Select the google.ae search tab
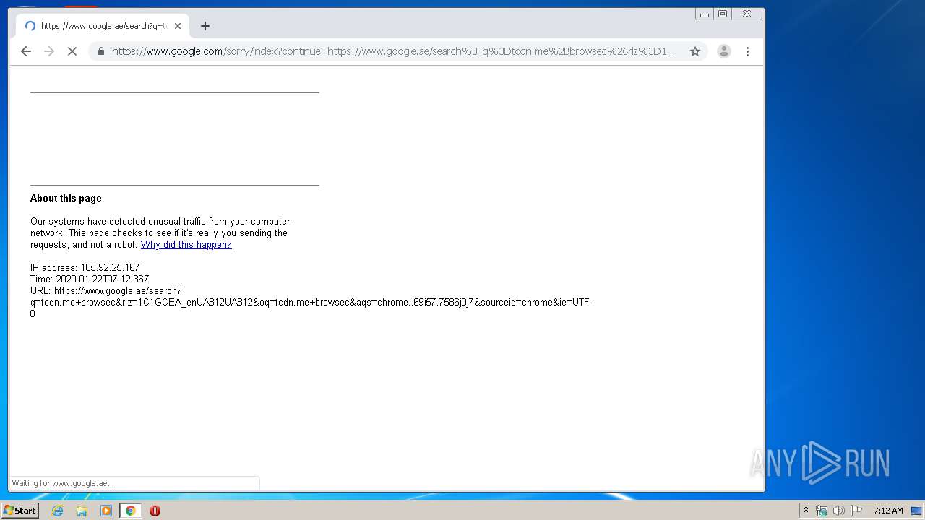The width and height of the screenshot is (925, 520). point(103,26)
